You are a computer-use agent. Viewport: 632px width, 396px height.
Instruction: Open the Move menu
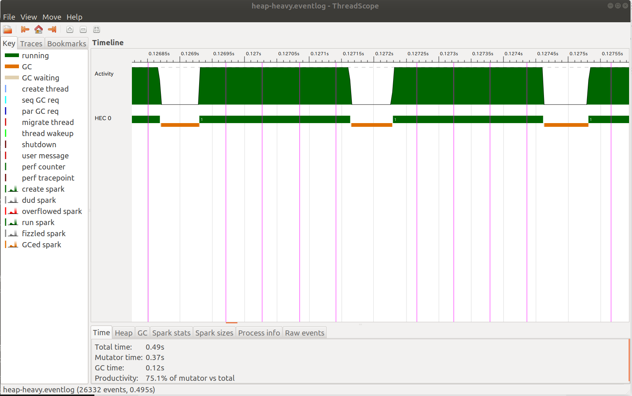52,17
